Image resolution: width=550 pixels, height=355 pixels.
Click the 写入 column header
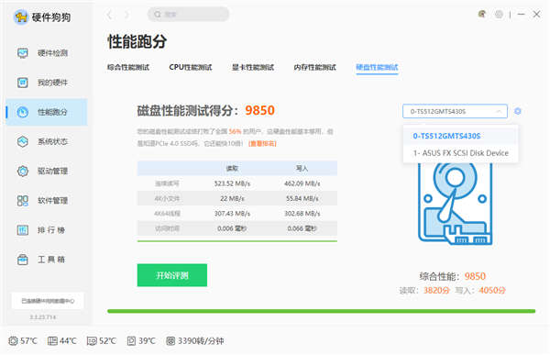click(x=302, y=169)
